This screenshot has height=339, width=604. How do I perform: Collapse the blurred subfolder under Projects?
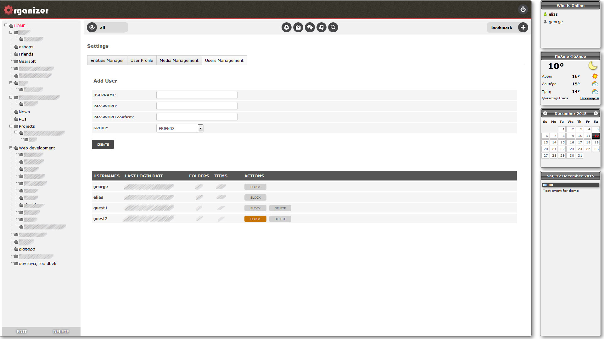[x=16, y=132]
